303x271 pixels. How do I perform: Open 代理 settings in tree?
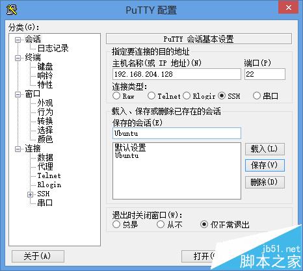(x=45, y=166)
